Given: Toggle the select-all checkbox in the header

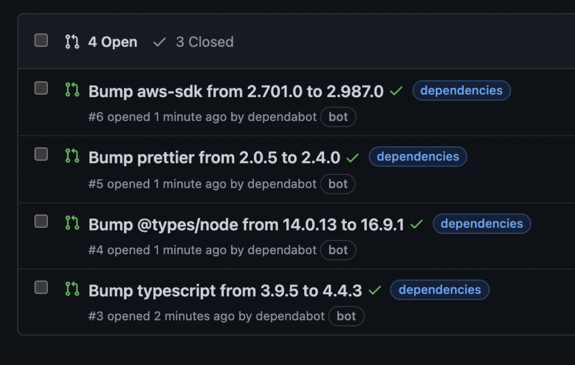Looking at the screenshot, I should (41, 40).
